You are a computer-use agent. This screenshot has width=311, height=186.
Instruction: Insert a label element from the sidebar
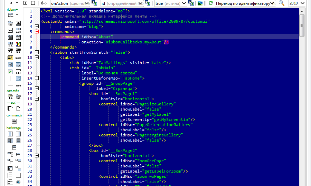point(18,58)
